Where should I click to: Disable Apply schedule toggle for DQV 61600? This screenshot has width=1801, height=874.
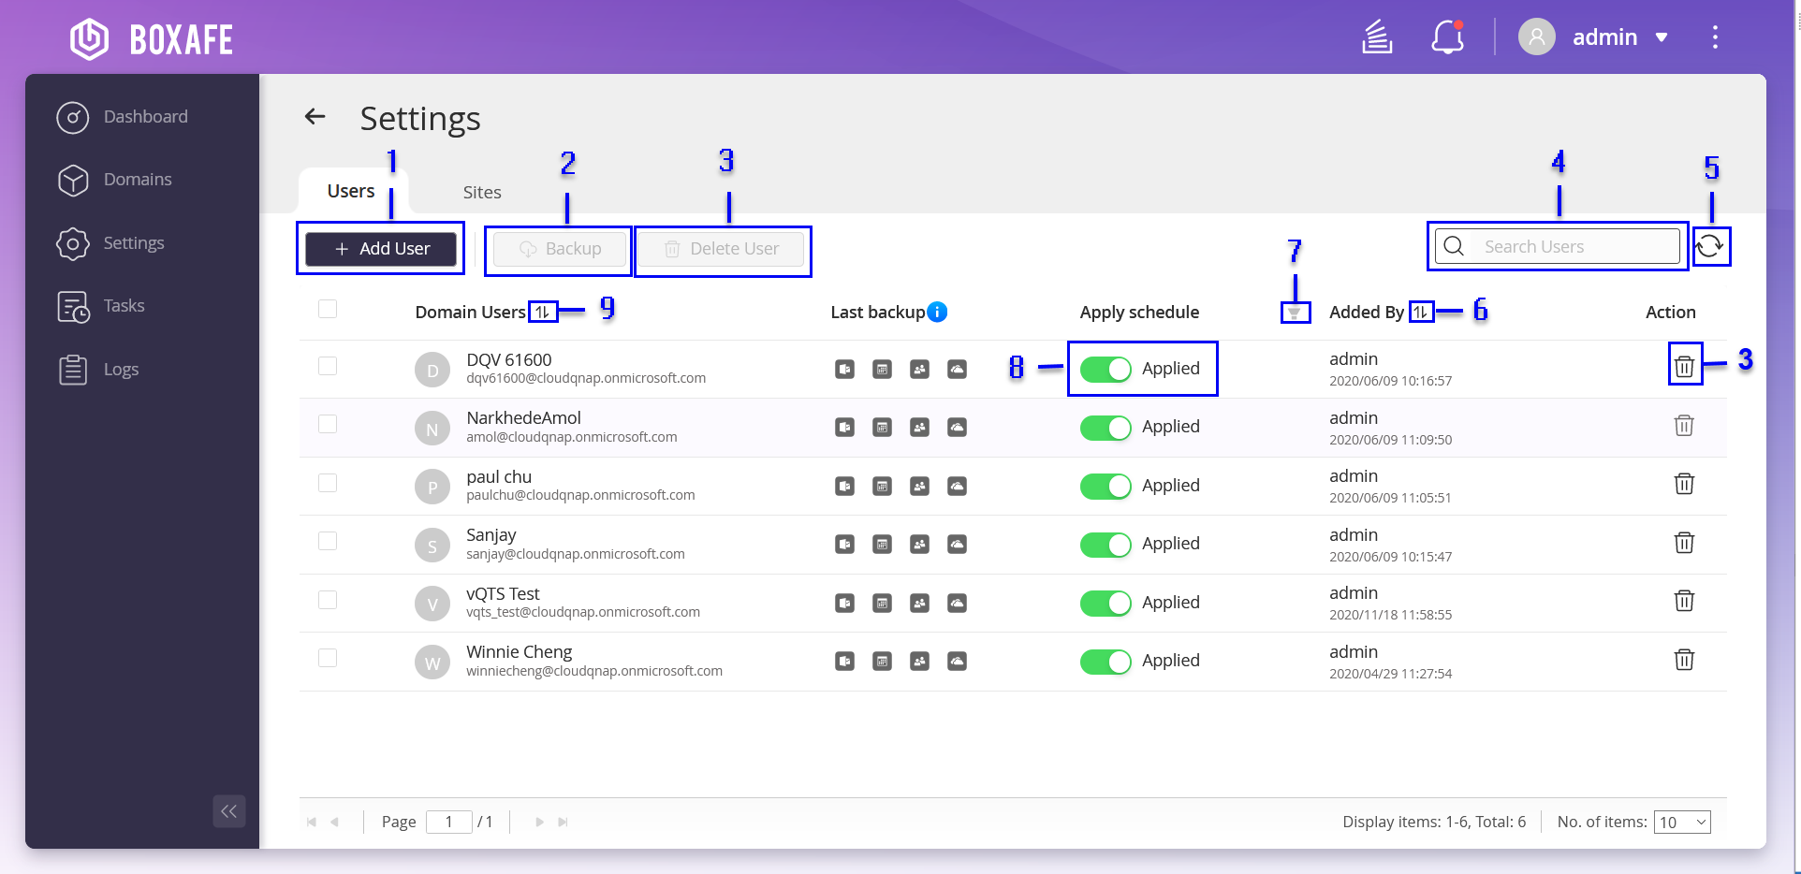pos(1105,369)
